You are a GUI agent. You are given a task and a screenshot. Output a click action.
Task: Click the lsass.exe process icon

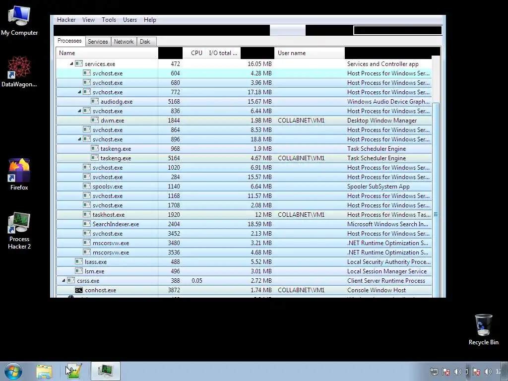(79, 261)
